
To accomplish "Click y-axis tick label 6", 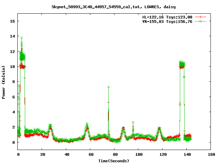I will coord(14,97).
